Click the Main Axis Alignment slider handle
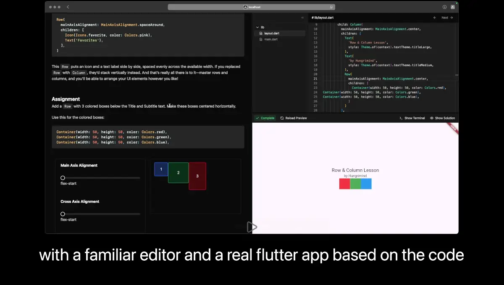The height and width of the screenshot is (285, 504). 63,178
